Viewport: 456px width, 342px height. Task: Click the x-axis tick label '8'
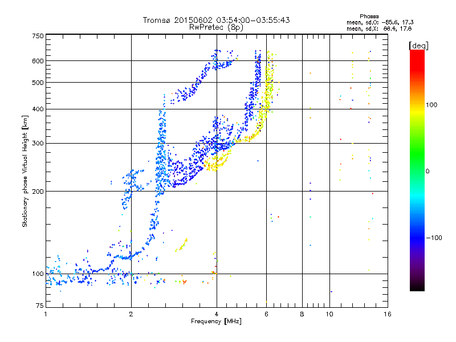302,314
